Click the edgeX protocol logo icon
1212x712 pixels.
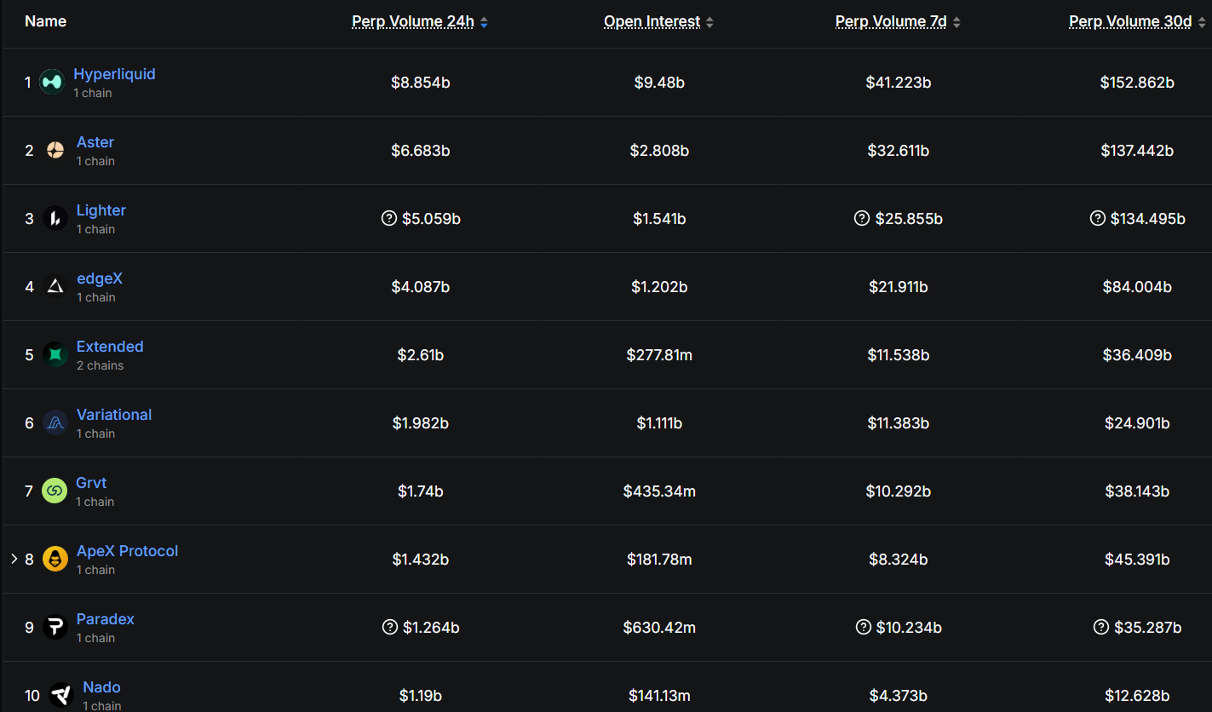click(55, 287)
